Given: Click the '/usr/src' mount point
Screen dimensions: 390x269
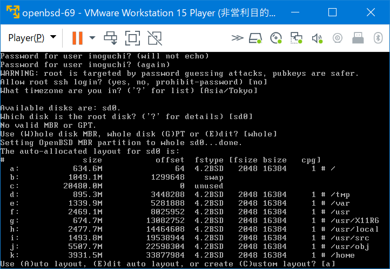Looking at the screenshot, I should tap(349, 238).
